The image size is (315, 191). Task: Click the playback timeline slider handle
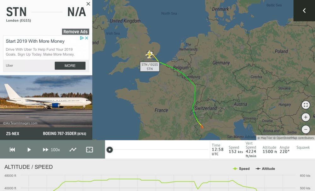coord(110,150)
